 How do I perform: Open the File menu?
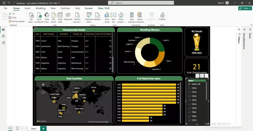(5, 8)
